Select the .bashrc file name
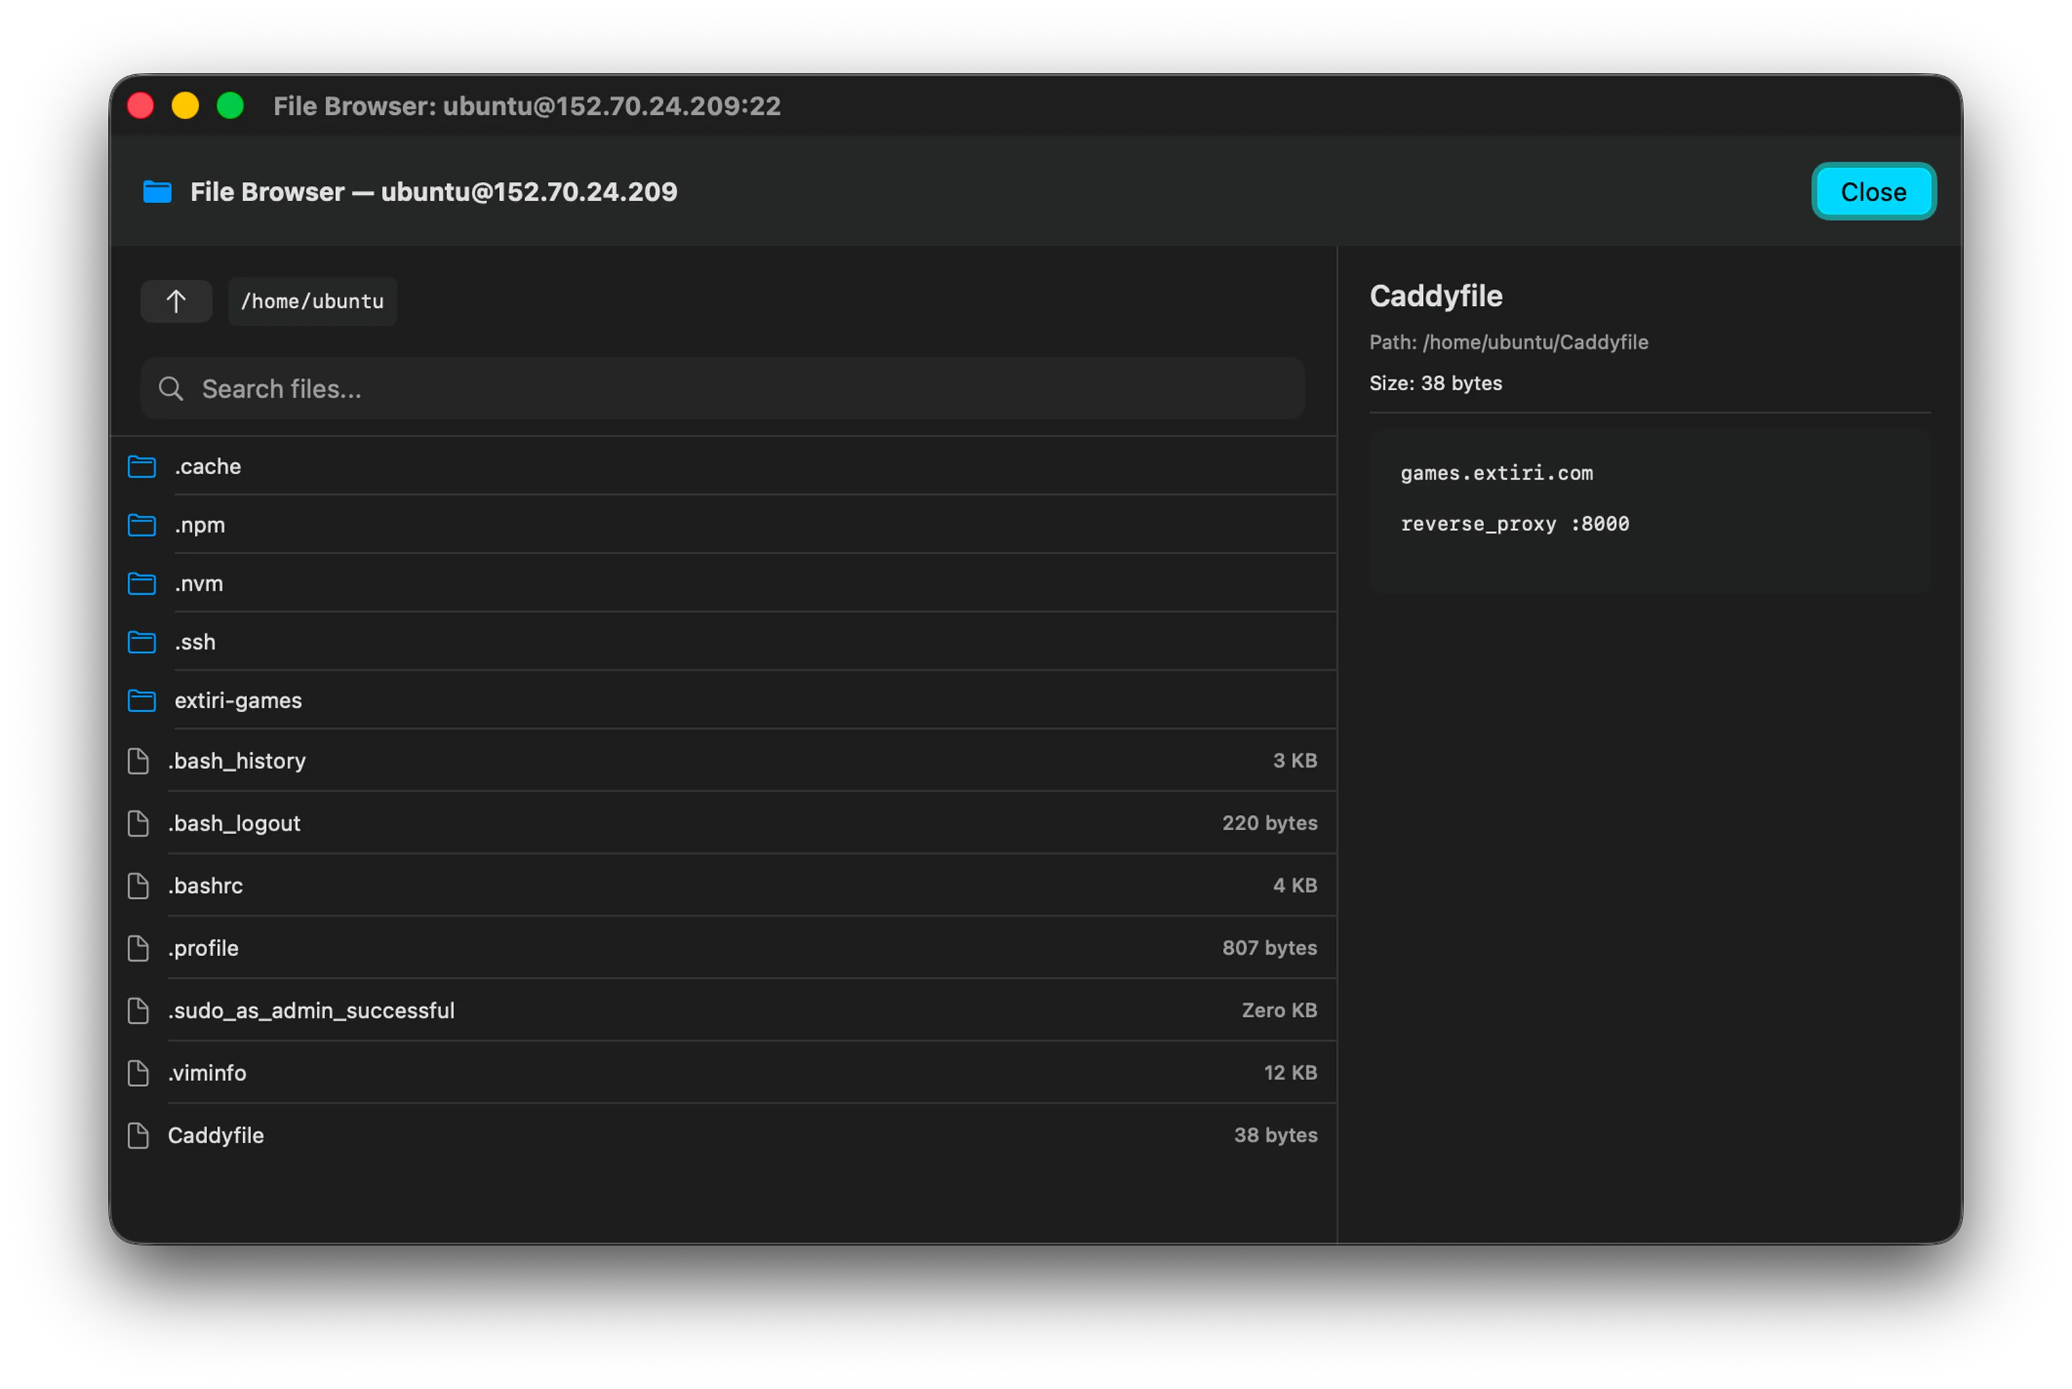This screenshot has width=2072, height=1389. coord(205,886)
